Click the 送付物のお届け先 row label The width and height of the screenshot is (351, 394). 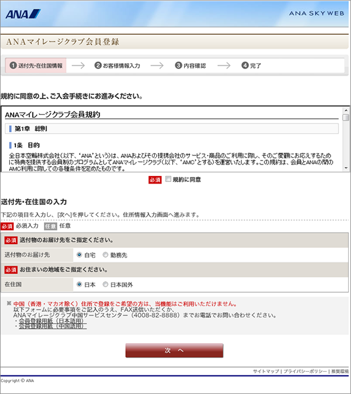(27, 255)
